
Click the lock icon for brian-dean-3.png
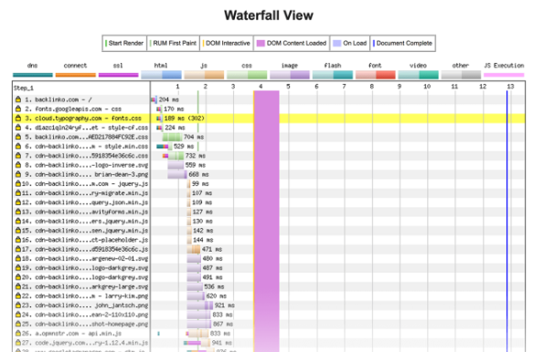point(18,174)
